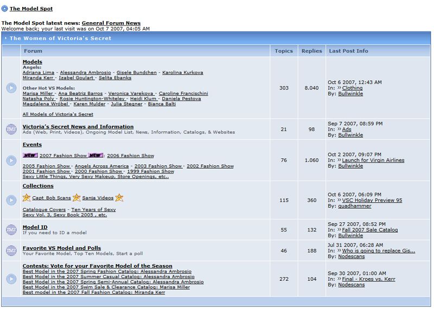Image resolution: width=434 pixels, height=309 pixels.
Task: Click the last-post arrow next to VSC Holiday Preview 95
Action: click(339, 200)
